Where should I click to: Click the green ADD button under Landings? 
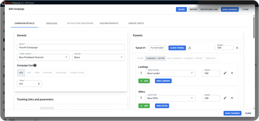pyautogui.click(x=144, y=81)
